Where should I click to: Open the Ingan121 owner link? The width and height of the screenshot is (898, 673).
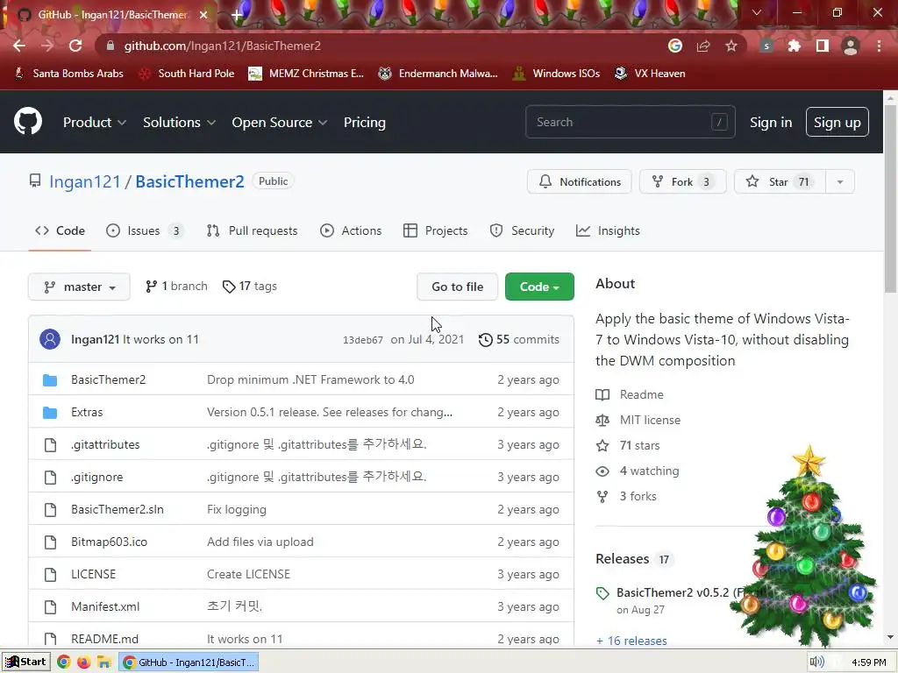85,181
